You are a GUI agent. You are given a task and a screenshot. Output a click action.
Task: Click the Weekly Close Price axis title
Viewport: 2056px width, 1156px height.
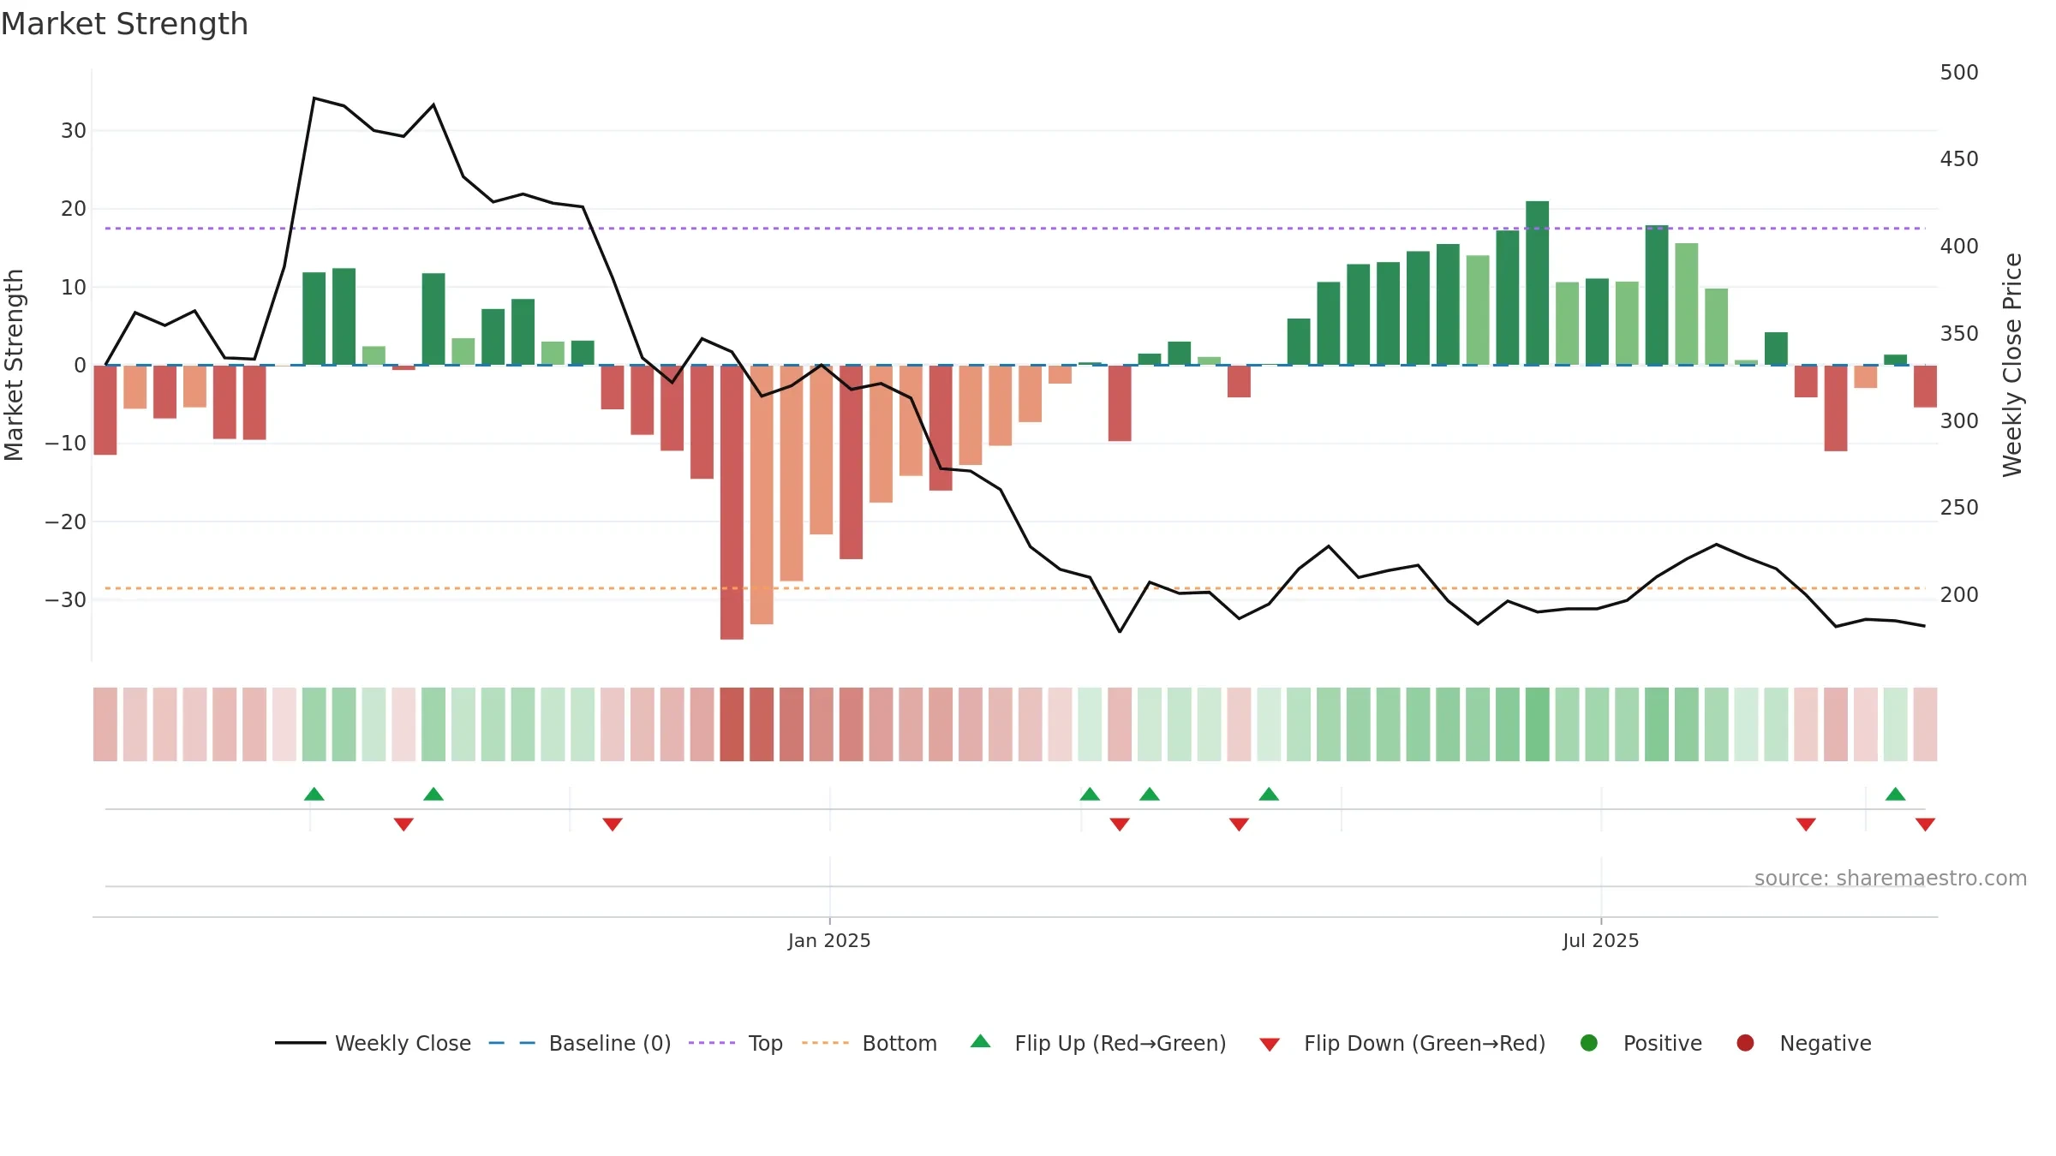coord(2012,365)
